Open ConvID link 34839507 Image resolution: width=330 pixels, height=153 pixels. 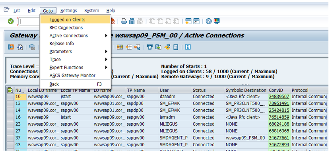(x=279, y=97)
